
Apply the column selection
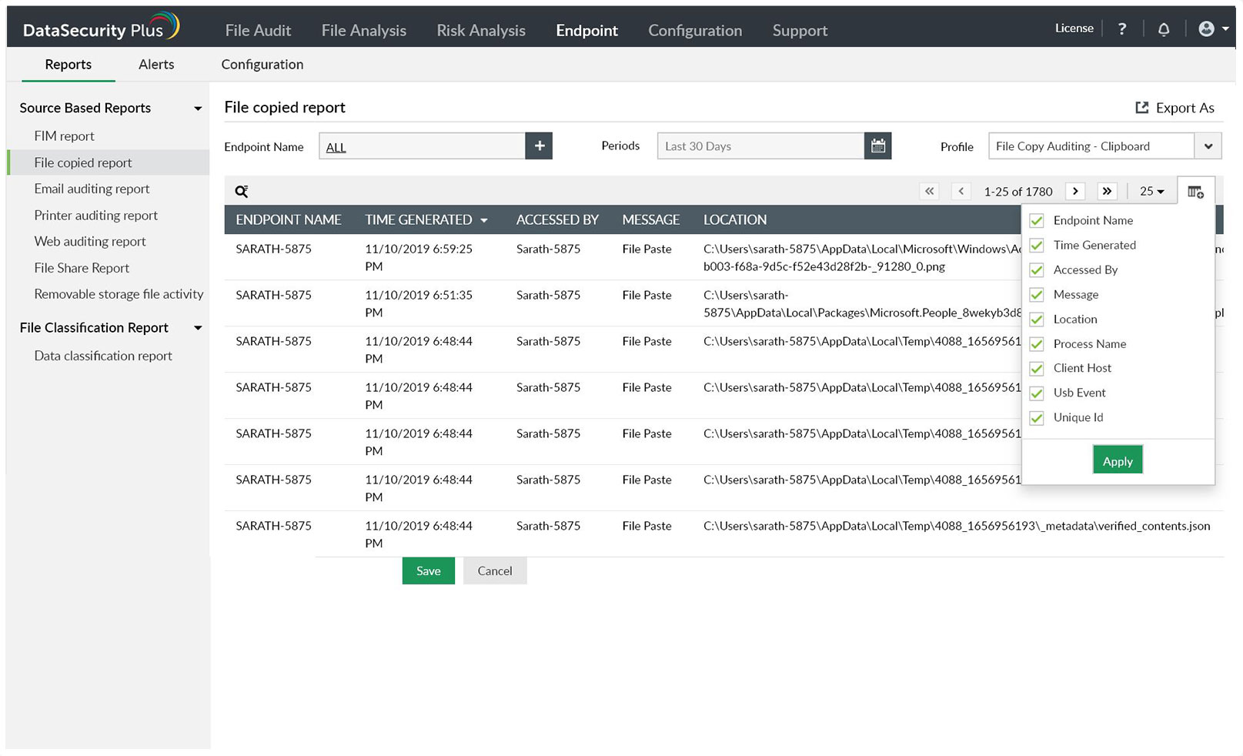pyautogui.click(x=1118, y=460)
